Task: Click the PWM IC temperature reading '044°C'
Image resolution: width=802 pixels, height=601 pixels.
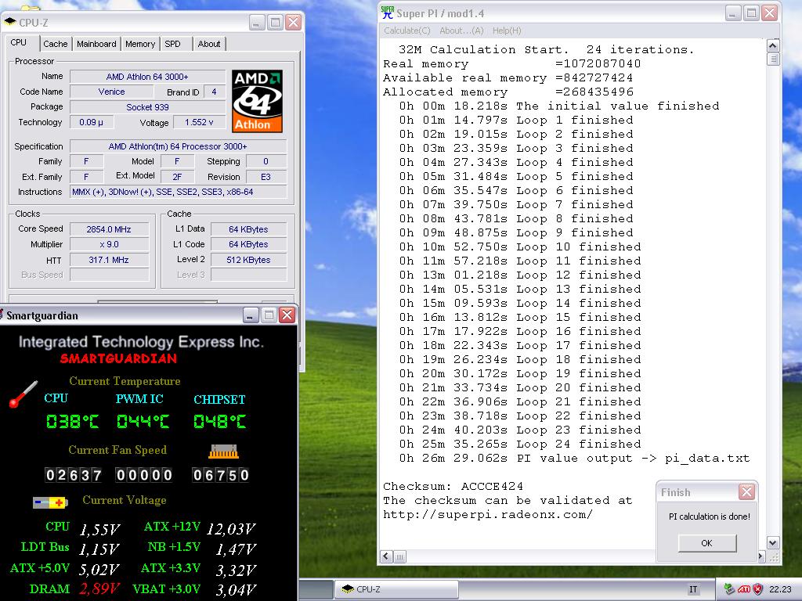Action: click(x=143, y=422)
